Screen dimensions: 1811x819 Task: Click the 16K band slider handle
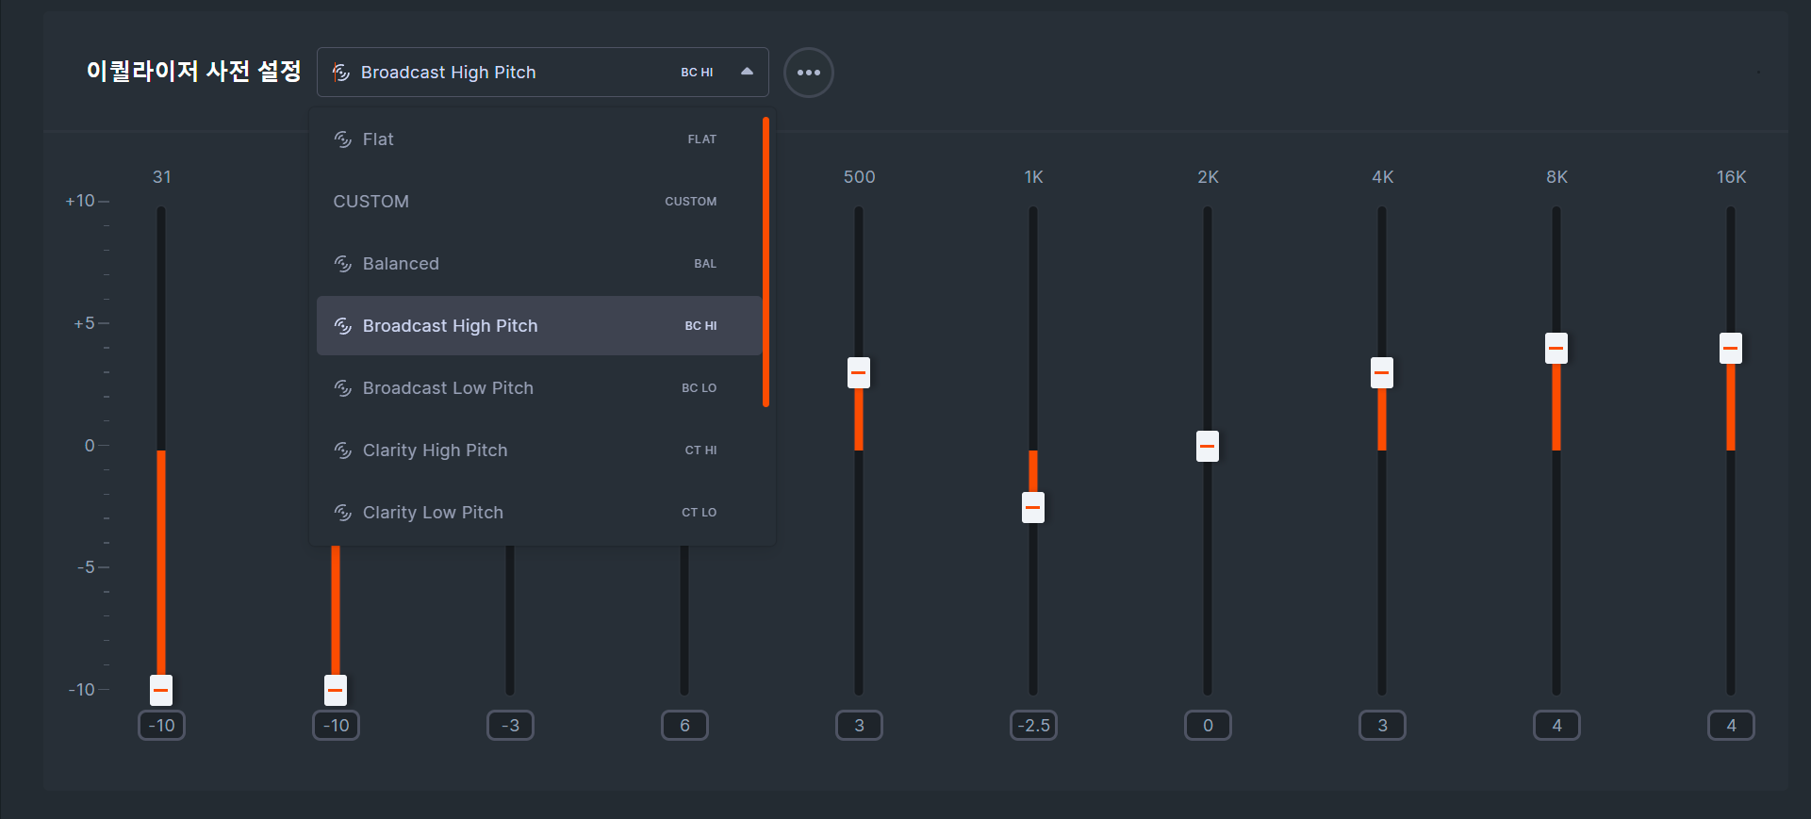tap(1731, 348)
